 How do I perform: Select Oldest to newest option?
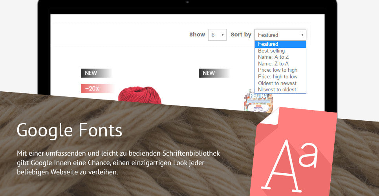[280, 83]
